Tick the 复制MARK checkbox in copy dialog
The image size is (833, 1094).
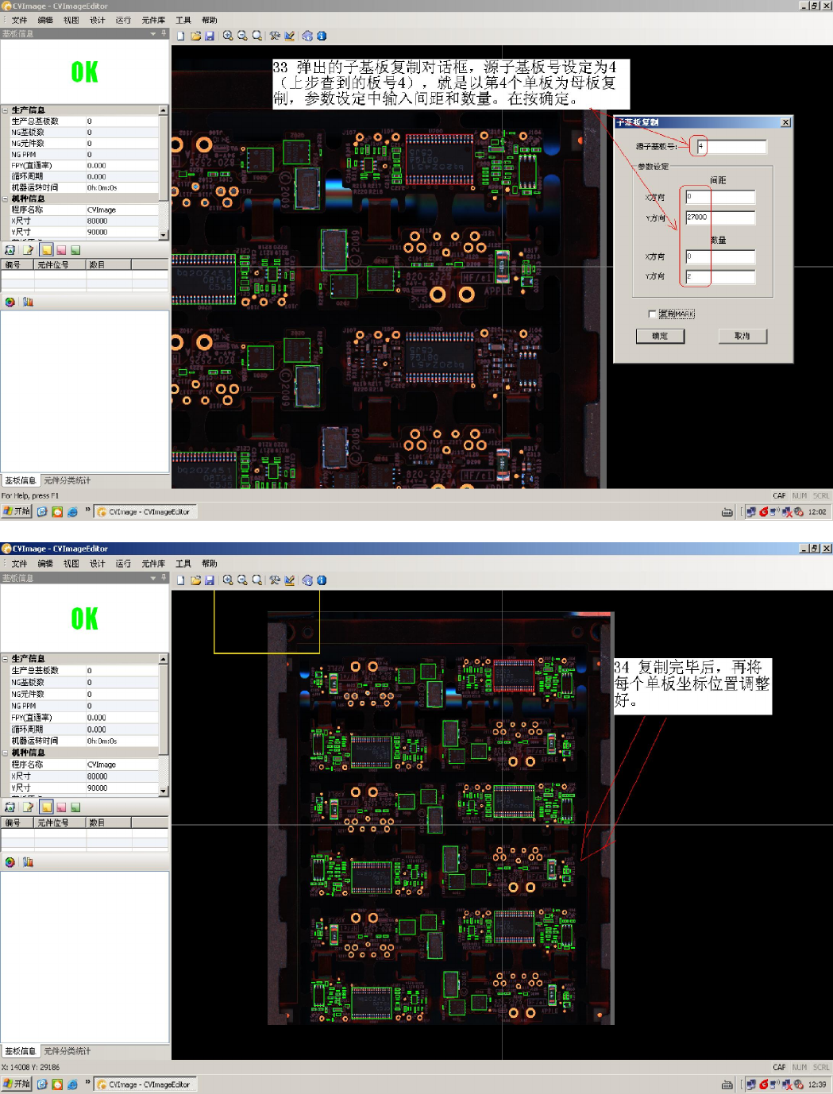653,314
